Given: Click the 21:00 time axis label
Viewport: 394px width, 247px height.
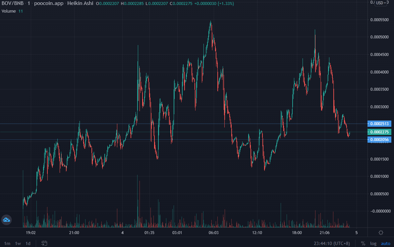Looking at the screenshot, I should tap(74, 233).
